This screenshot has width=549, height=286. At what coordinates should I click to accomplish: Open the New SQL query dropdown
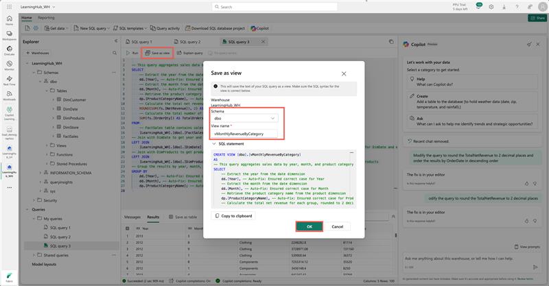92,28
